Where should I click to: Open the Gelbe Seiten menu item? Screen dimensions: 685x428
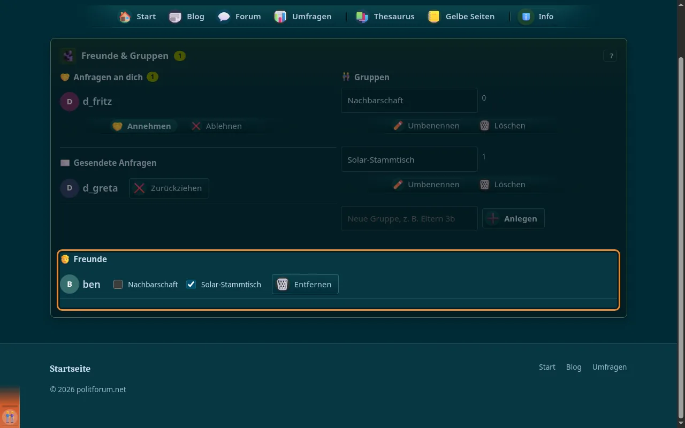pos(461,17)
